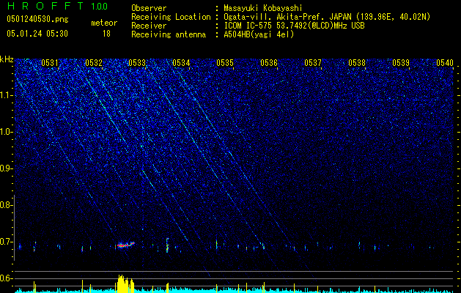Select the ICOM IC-575 53.7492 MHz receiver text

294,26
